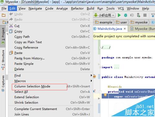Choose Delete from the Edit menu

tap(51, 69)
